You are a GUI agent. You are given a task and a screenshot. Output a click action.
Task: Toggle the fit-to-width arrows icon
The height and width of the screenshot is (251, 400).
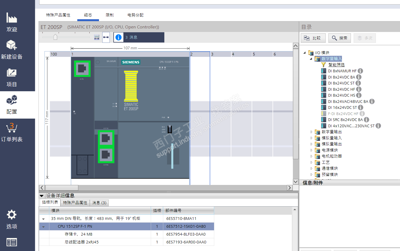tap(106, 37)
